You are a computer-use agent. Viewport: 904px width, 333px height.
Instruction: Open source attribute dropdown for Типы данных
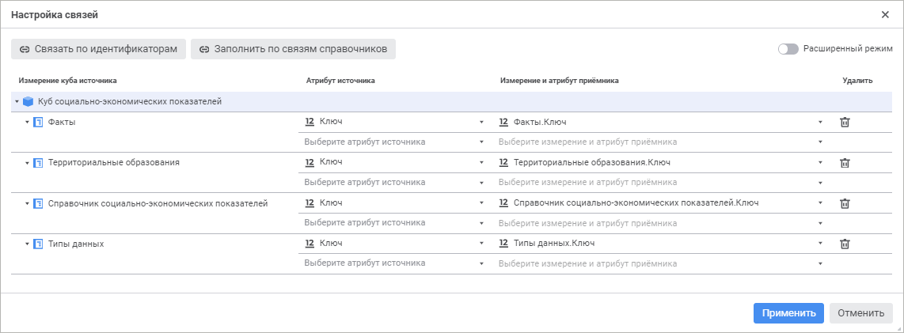click(481, 244)
